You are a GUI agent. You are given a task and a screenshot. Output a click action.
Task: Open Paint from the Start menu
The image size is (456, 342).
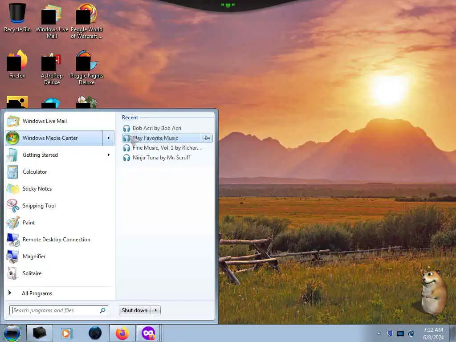coord(60,223)
